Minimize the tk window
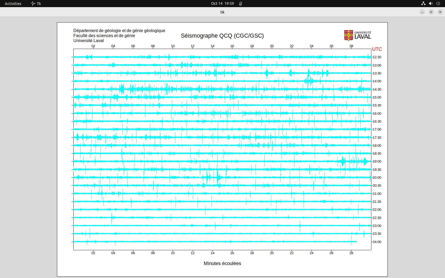The width and height of the screenshot is (445, 278). tap(422, 12)
